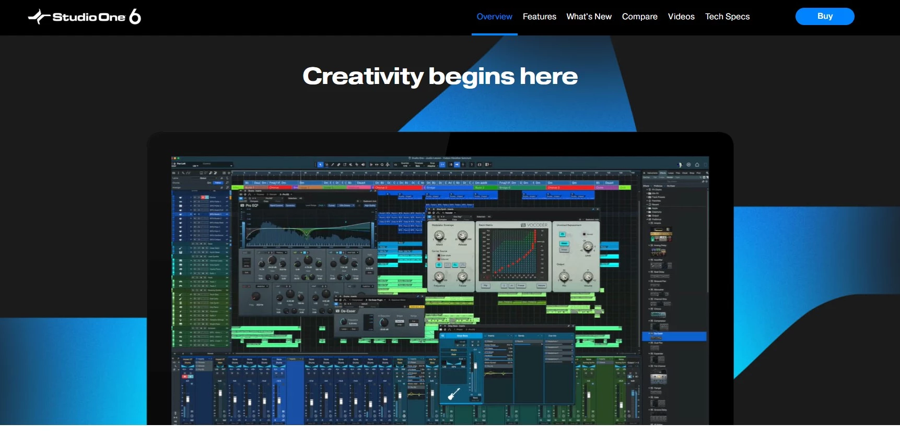This screenshot has width=900, height=447.
Task: Open the Timebase Bars dropdown
Action: pos(418,165)
